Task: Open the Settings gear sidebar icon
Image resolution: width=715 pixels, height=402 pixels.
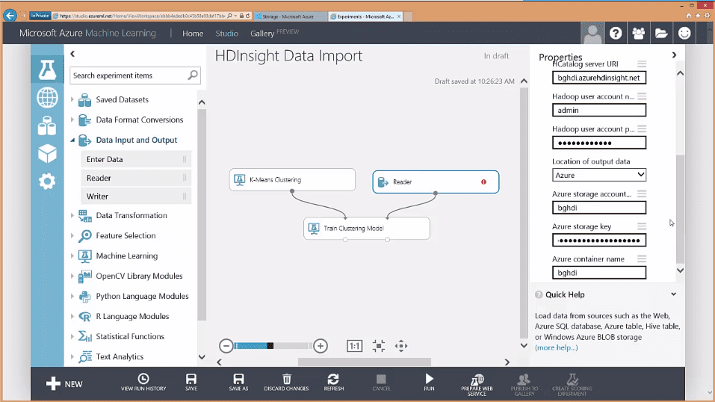Action: 47,181
